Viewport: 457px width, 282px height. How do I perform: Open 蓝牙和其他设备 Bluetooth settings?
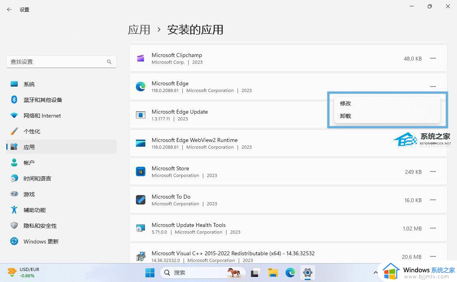(61, 100)
